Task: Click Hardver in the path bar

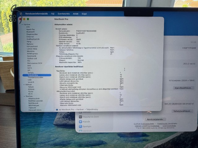Action: (x=80, y=109)
